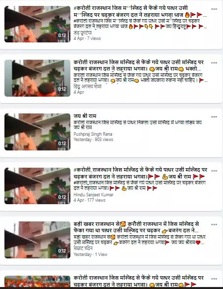Viewport: 223px width, 289px height.
Task: Open the partially visible bottom video thumbnail
Action: point(37,281)
